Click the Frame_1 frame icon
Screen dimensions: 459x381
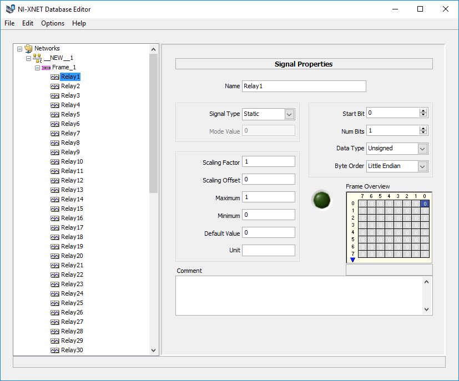(x=46, y=68)
